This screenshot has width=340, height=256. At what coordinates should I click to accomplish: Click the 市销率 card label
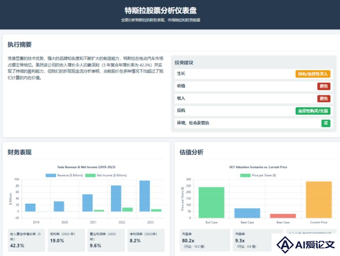tap(240, 234)
